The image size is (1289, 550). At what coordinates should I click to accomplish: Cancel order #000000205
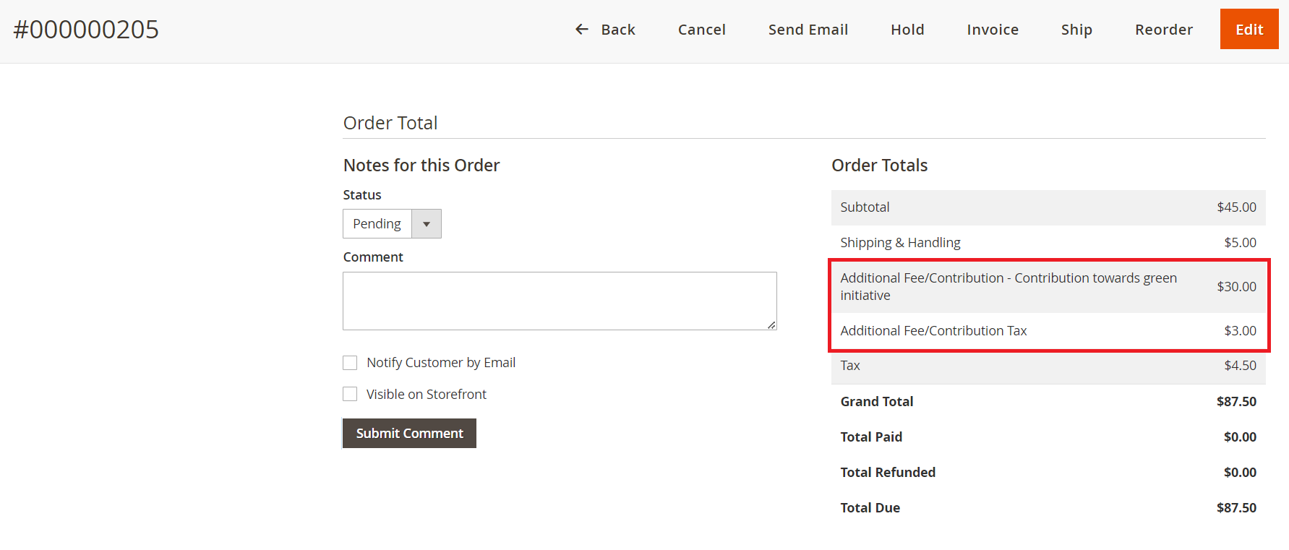point(701,30)
